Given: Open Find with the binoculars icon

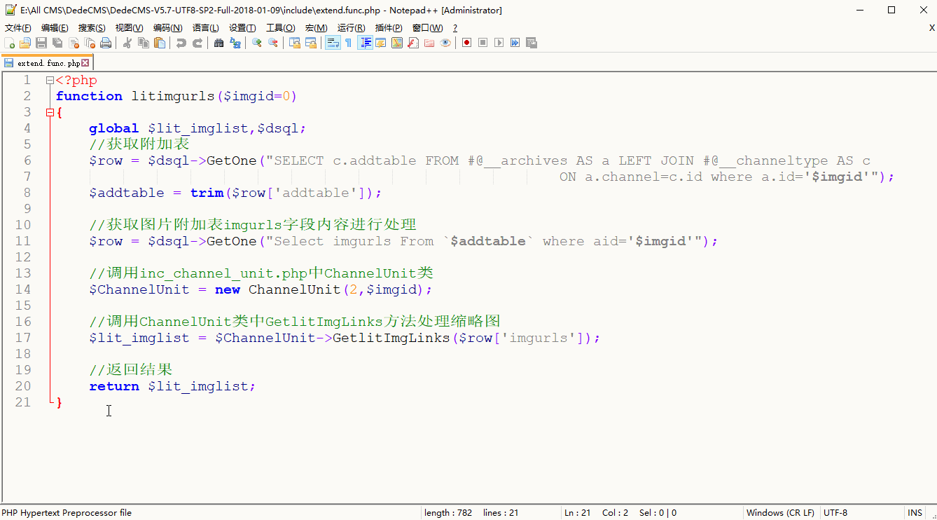Looking at the screenshot, I should click(x=218, y=43).
